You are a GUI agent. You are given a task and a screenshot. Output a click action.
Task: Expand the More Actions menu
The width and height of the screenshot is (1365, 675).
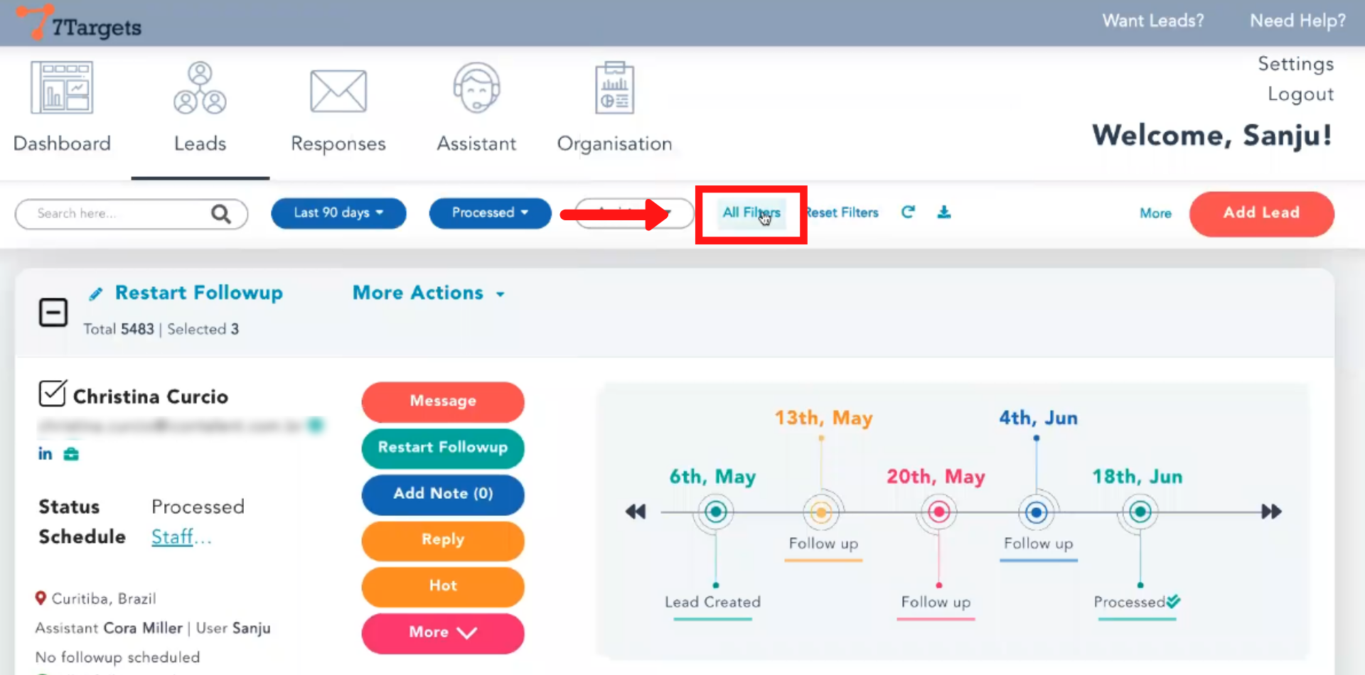tap(428, 293)
